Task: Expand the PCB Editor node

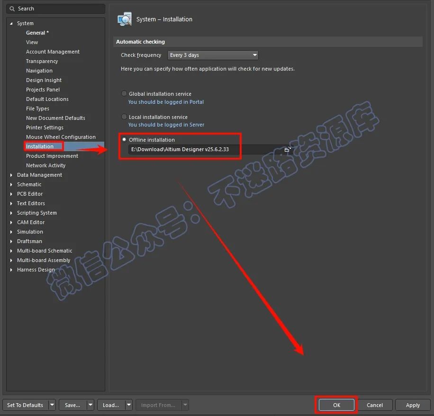Action: [11, 194]
